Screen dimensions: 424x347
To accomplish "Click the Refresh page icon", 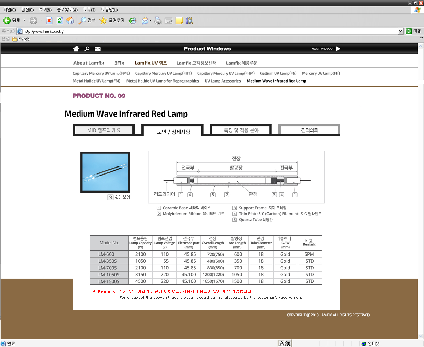I will point(60,20).
